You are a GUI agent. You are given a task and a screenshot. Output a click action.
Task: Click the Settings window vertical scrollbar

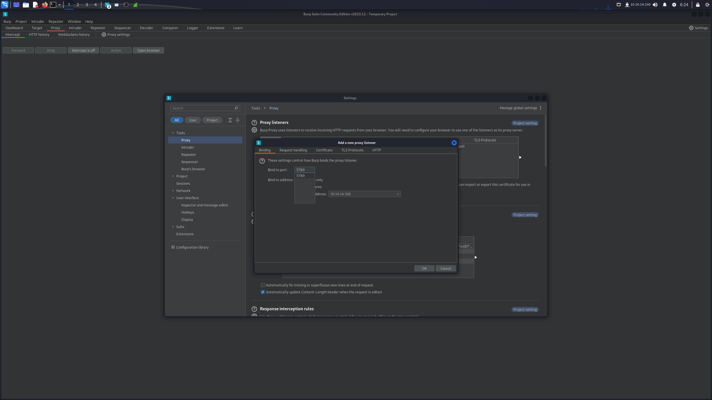click(x=545, y=141)
